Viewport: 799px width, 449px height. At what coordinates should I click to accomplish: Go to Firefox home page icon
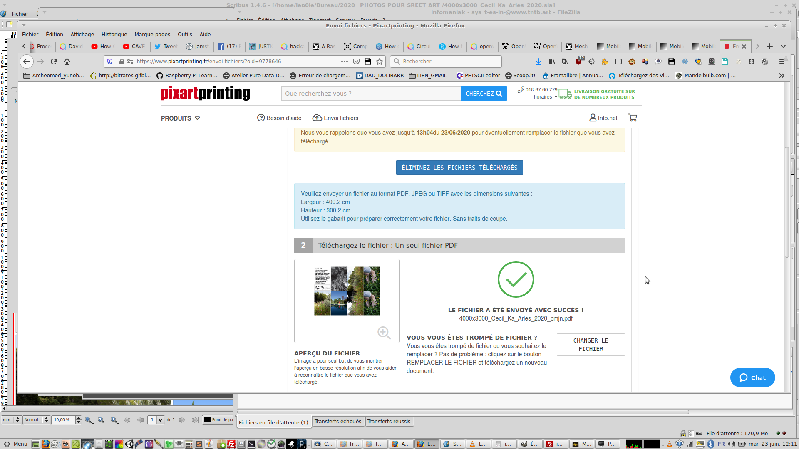coord(67,62)
